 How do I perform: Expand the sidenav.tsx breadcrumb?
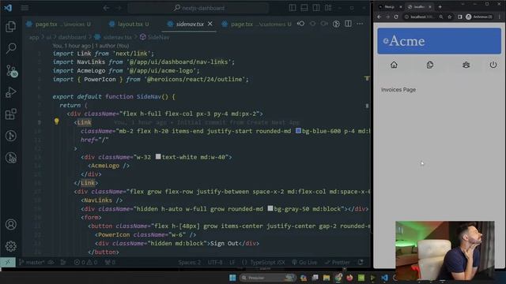tap(114, 37)
